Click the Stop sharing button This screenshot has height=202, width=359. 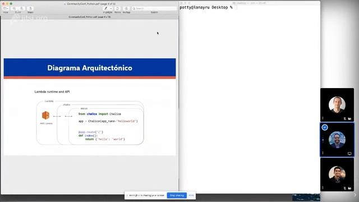point(177,195)
